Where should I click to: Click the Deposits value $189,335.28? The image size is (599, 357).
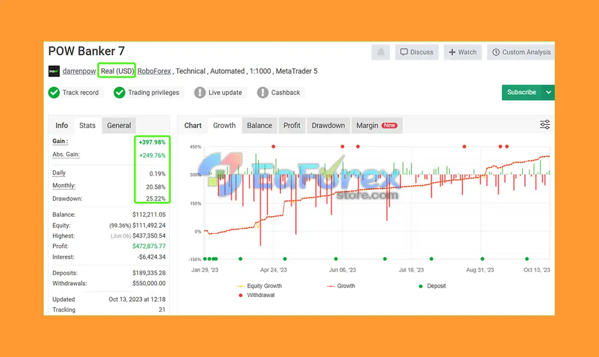tap(149, 273)
